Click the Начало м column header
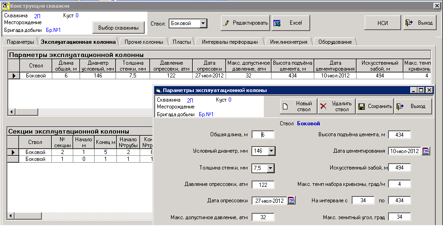The image size is (443, 226). [x=84, y=142]
